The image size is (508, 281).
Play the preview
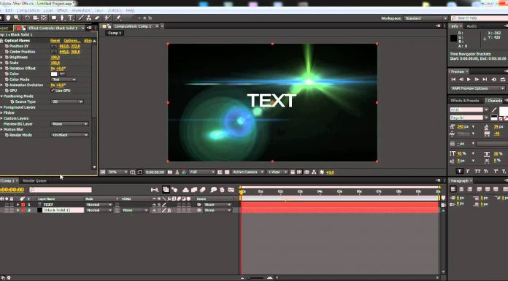[469, 80]
